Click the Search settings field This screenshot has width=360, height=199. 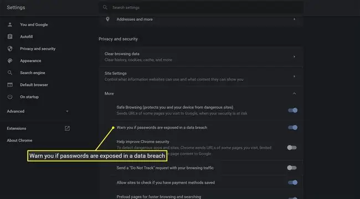202,7
